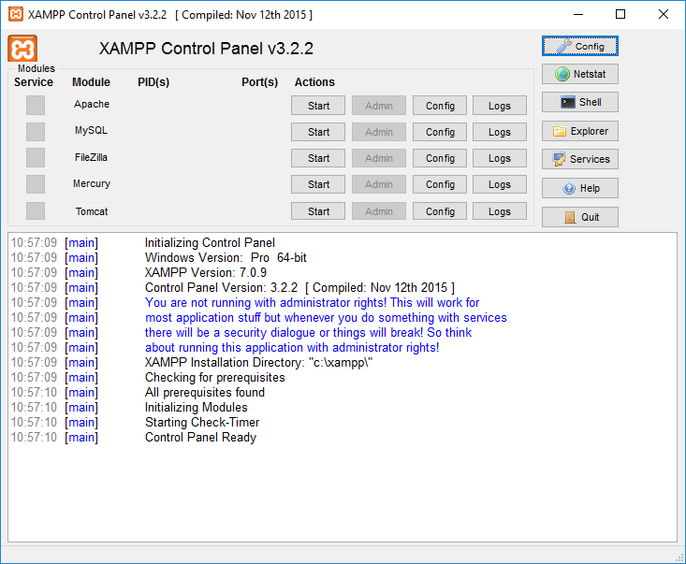
Task: Click the 'XAMPP Version: 7.0.9' log line
Action: tap(206, 272)
